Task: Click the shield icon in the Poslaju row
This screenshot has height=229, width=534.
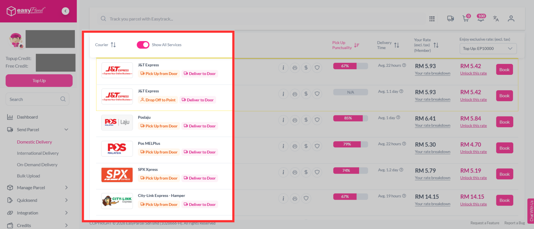Action: click(x=317, y=120)
